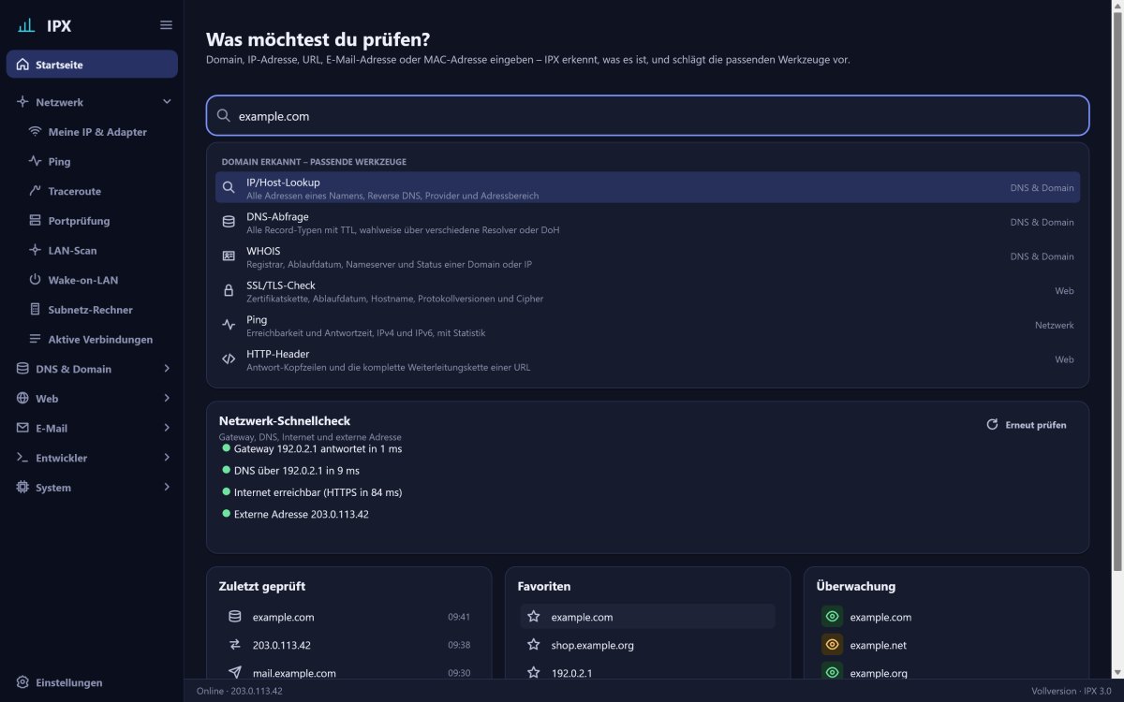Click the search magnifier icon in input
Screen dimensions: 1124x702
point(224,116)
